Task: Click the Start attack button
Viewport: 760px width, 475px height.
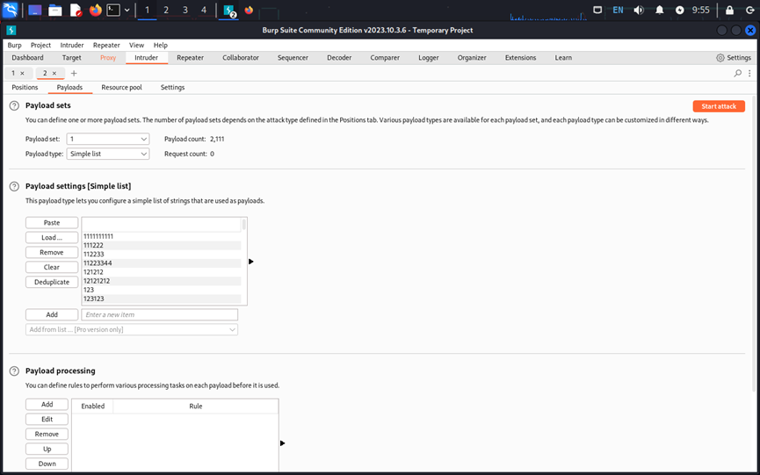Action: [x=719, y=106]
